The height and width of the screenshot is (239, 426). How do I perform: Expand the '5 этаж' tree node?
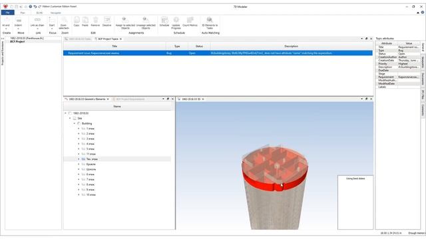coord(79,149)
